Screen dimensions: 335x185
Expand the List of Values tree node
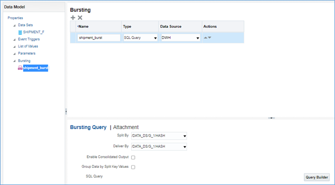pyautogui.click(x=15, y=47)
